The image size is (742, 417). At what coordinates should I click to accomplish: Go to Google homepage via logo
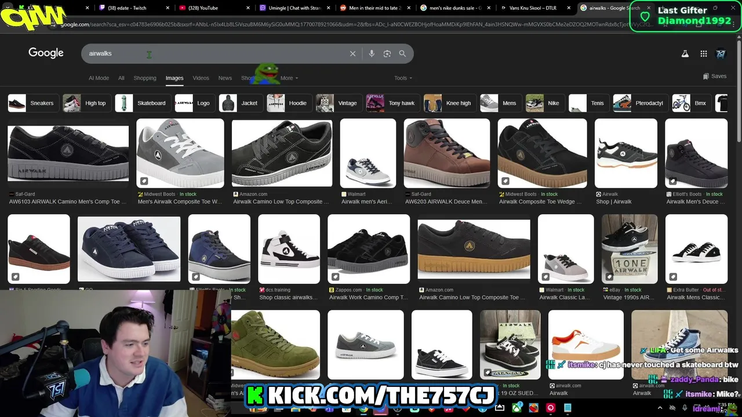(x=46, y=53)
